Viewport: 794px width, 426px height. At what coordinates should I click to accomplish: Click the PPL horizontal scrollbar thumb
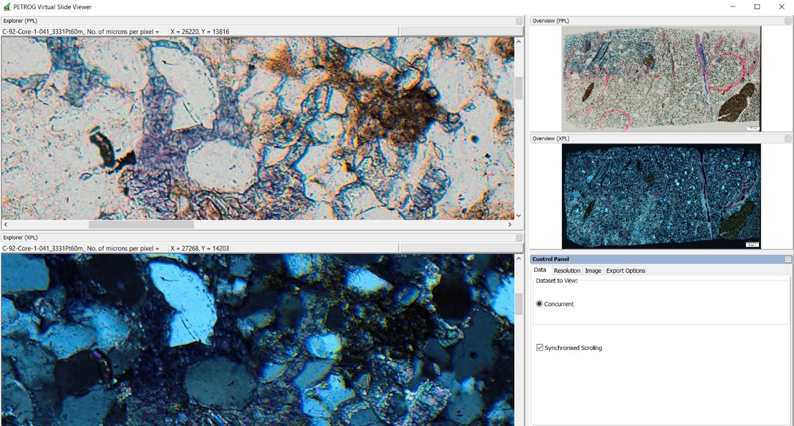click(x=141, y=224)
